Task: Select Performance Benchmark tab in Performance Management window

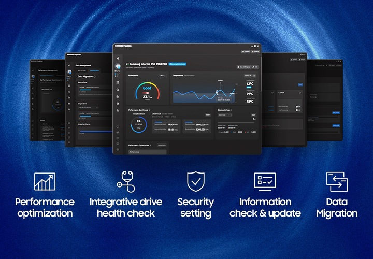Action: coord(47,76)
